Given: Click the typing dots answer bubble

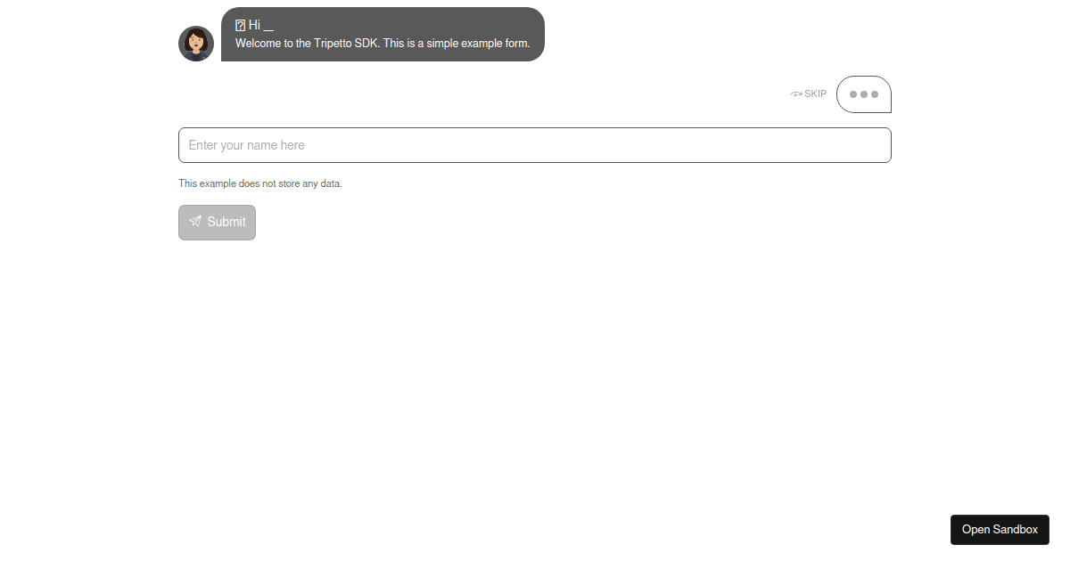Looking at the screenshot, I should [864, 94].
